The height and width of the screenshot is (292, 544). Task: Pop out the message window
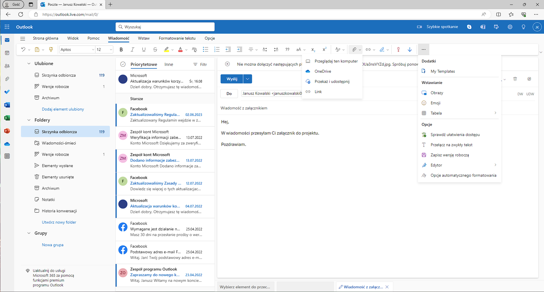click(x=529, y=79)
